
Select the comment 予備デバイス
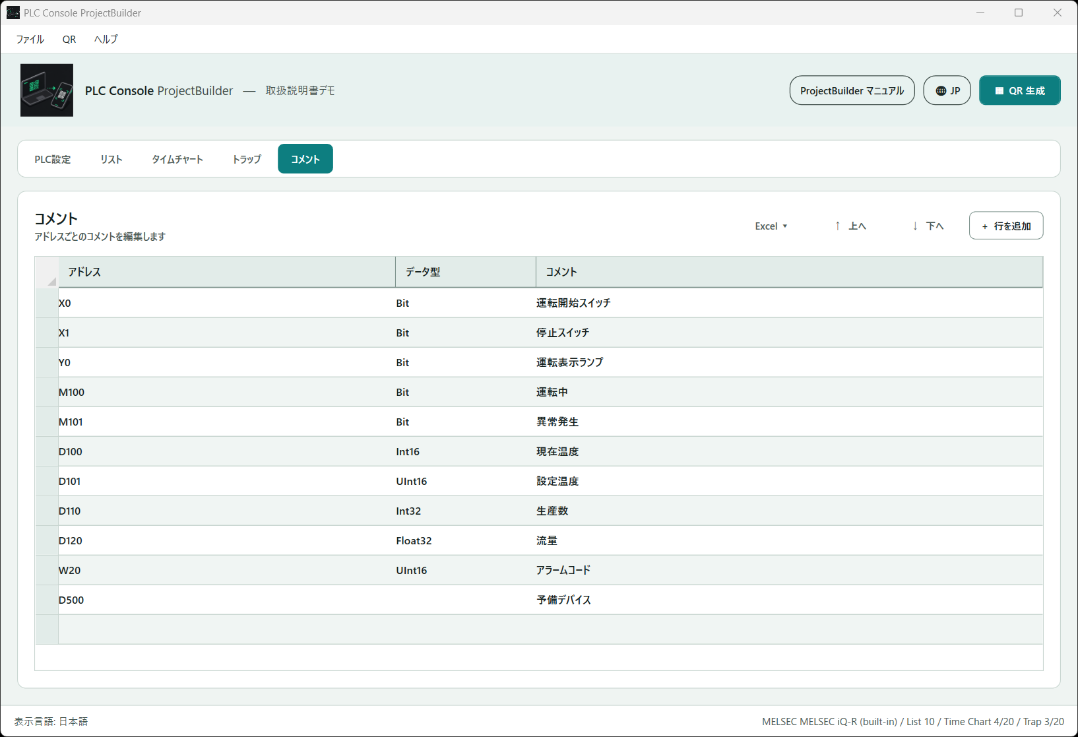[x=790, y=600]
